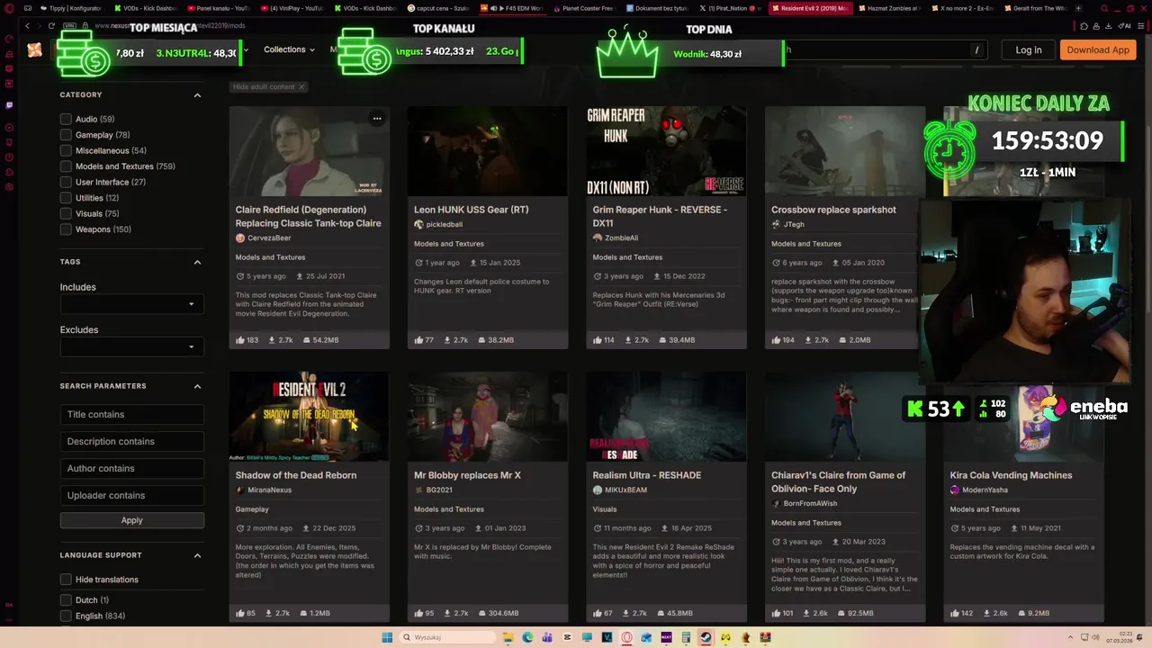Switch to Tipply Konfigurator browser tab
The image size is (1152, 648).
pos(70,8)
